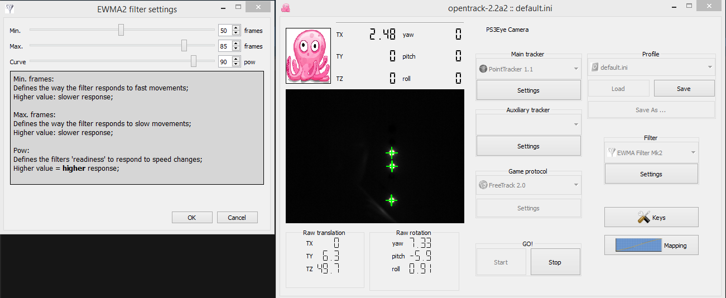Screen dimensions: 726x298
Task: Decrease the Min. frames spinner value
Action: 236,33
